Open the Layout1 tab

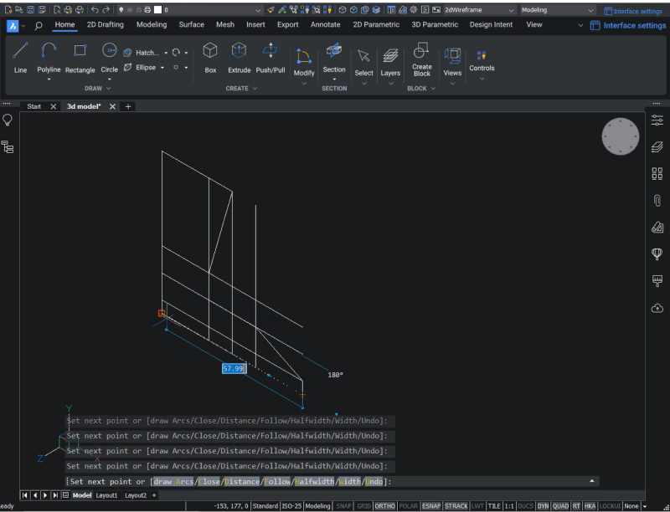(x=107, y=494)
